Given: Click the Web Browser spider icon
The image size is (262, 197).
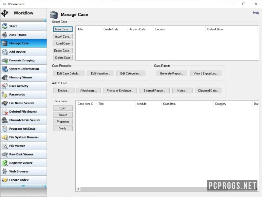Looking at the screenshot, I should click(5, 171).
